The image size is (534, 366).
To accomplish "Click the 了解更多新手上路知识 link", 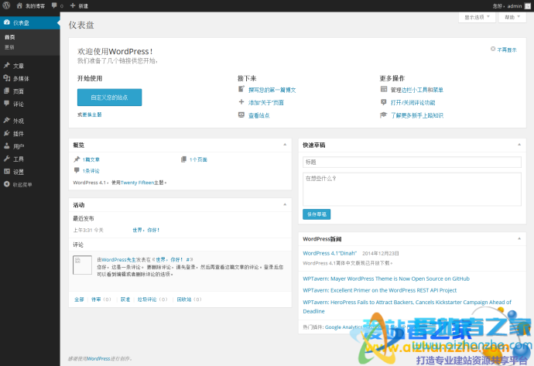I will coord(417,115).
